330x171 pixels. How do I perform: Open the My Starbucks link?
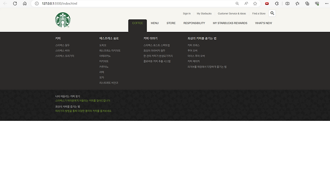[x=204, y=14]
